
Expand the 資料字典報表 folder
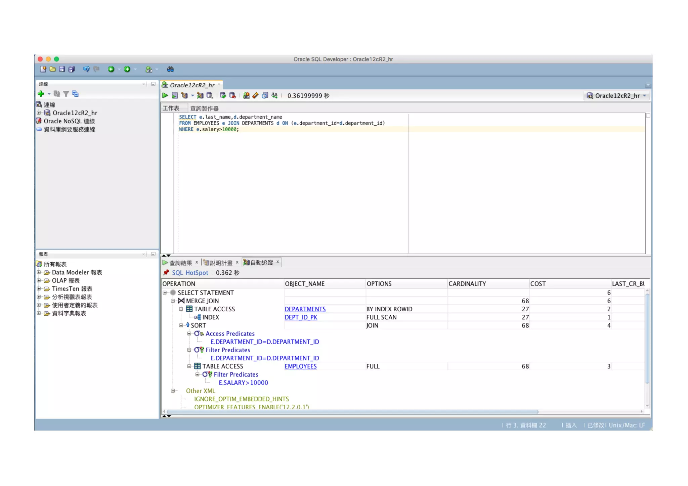tap(39, 313)
